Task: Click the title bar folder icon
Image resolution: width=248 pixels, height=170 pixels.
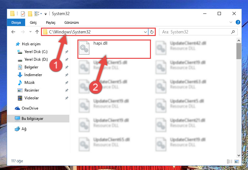Action: [x=12, y=13]
